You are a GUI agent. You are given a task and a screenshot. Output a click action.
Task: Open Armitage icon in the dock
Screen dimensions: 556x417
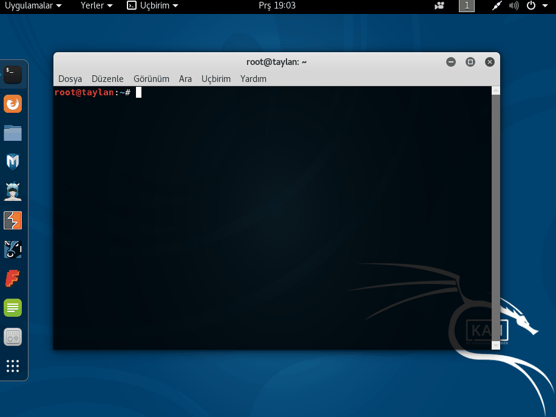(13, 191)
